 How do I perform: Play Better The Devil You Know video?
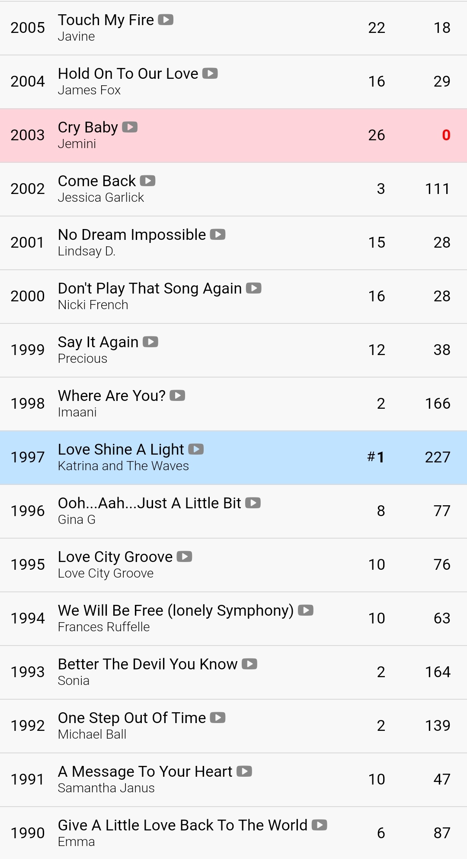(249, 664)
